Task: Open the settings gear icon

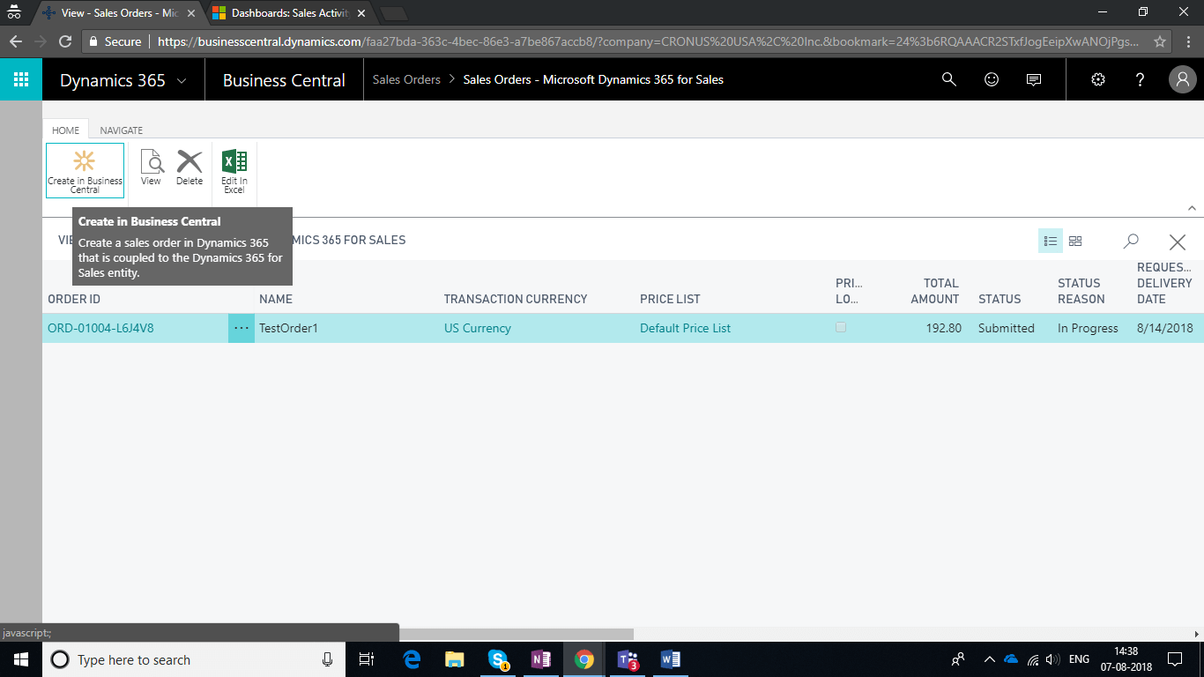Action: click(x=1098, y=79)
